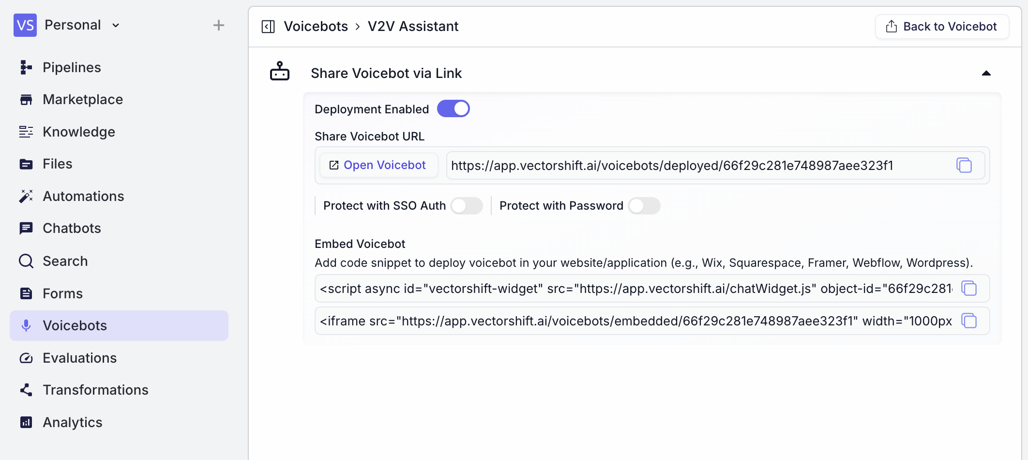Collapse the Share Voicebot via Link section
This screenshot has width=1028, height=460.
986,73
